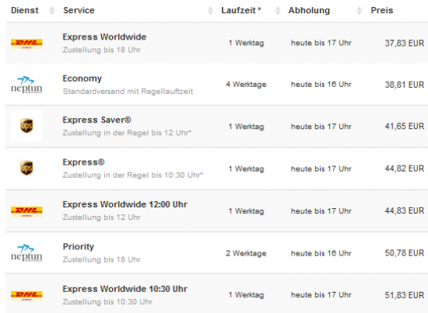
Task: Click the Preis column header
Action: coord(381,10)
